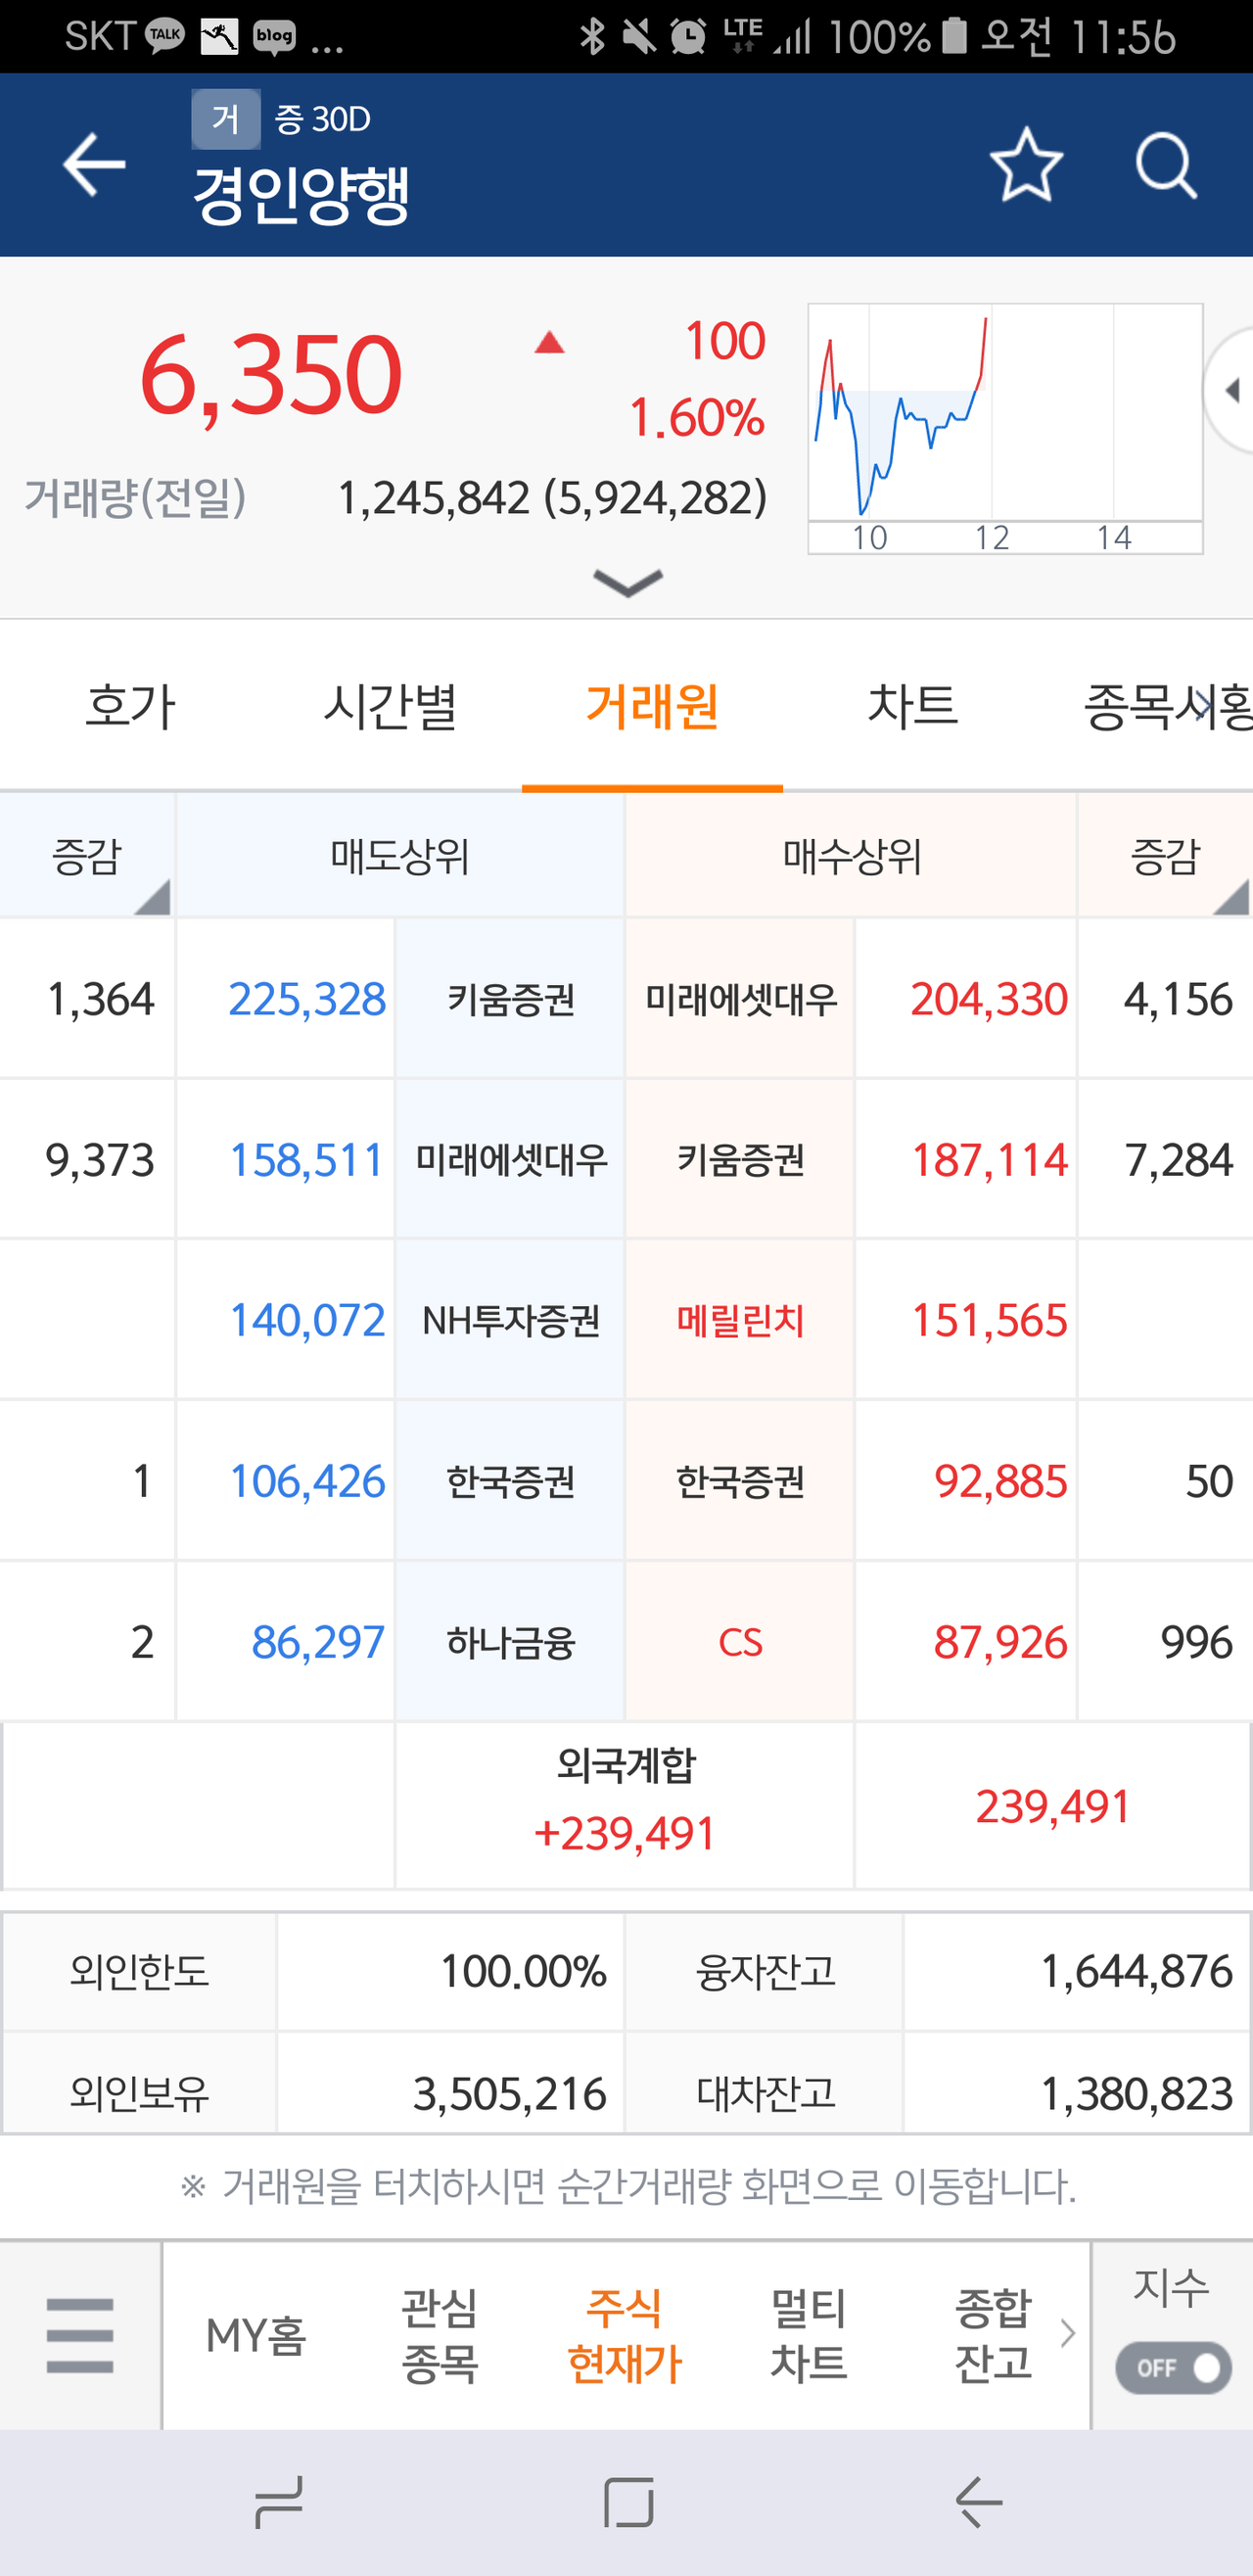Tap 매수상위 column header

pos(852,856)
